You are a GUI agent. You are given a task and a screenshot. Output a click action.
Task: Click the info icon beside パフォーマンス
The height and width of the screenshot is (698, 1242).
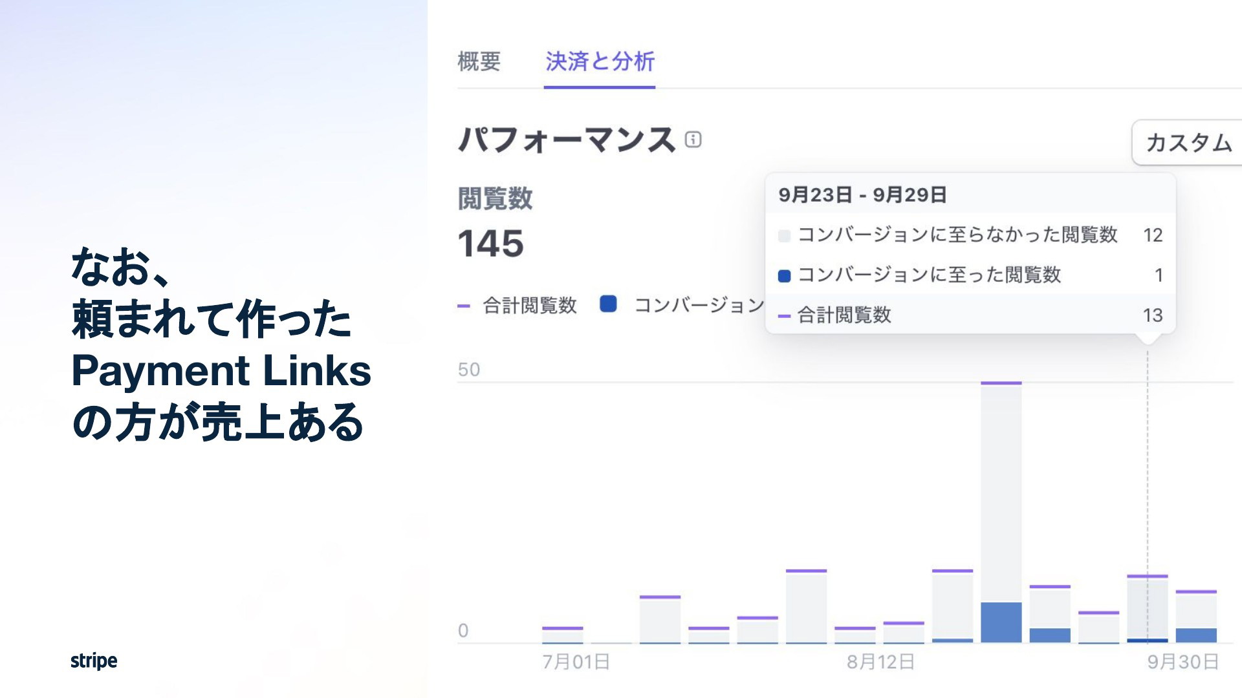(693, 140)
